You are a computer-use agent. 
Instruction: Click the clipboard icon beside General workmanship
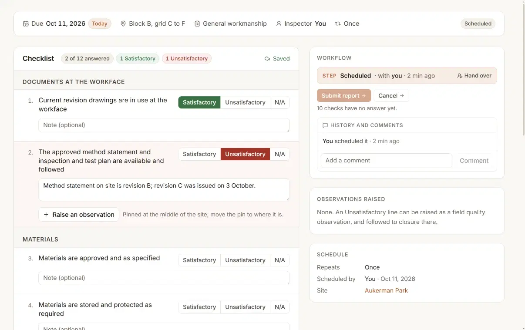[x=197, y=24]
